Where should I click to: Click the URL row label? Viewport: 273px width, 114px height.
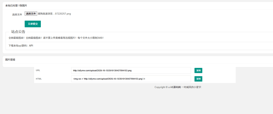38,70
